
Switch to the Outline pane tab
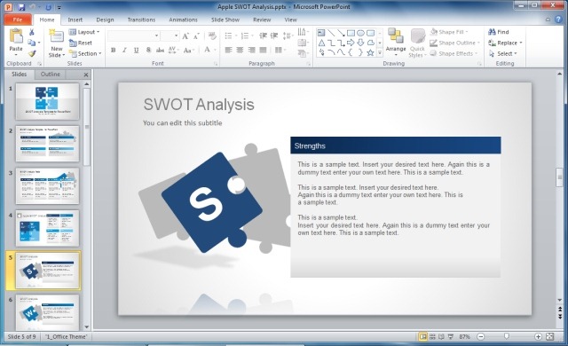(x=51, y=75)
